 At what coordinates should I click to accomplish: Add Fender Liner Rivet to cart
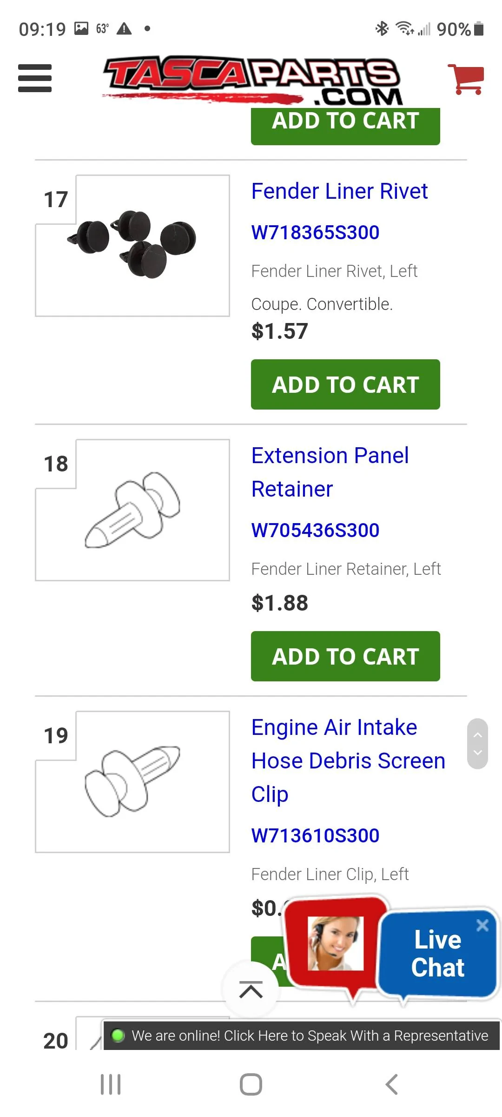pos(345,384)
